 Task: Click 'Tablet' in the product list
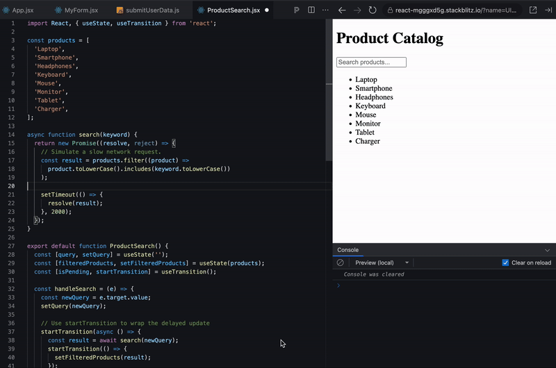[365, 132]
